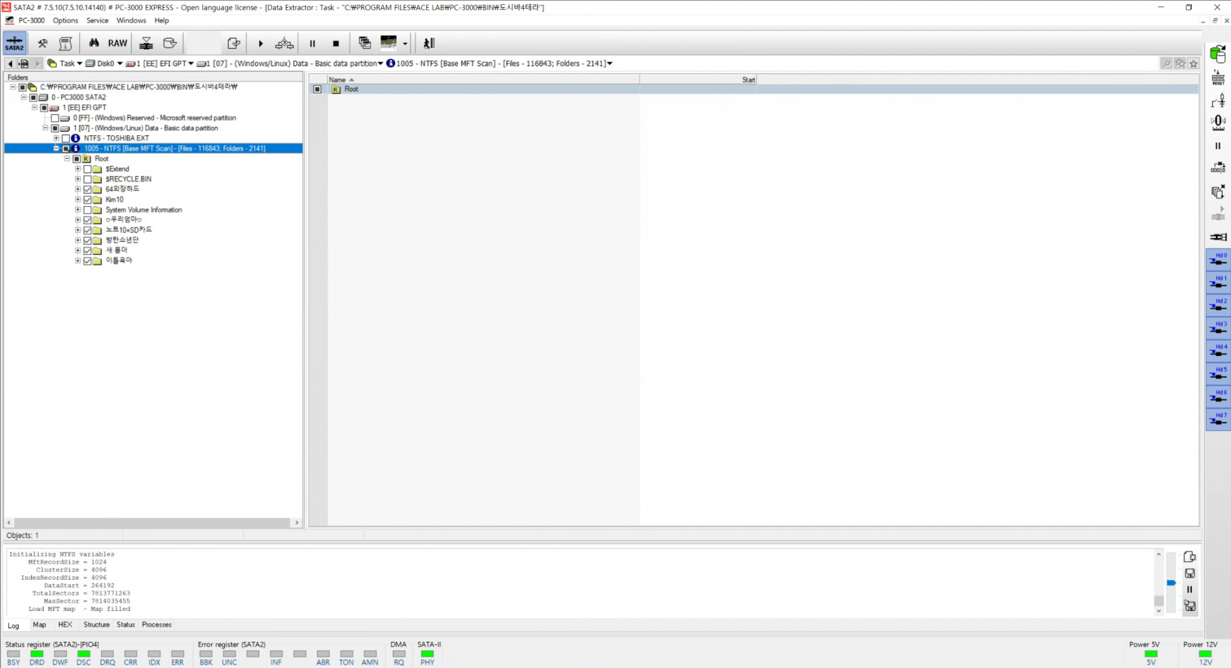Check the NTFS - TOSHIBA EXT checkbox
The height and width of the screenshot is (668, 1231).
tap(65, 138)
